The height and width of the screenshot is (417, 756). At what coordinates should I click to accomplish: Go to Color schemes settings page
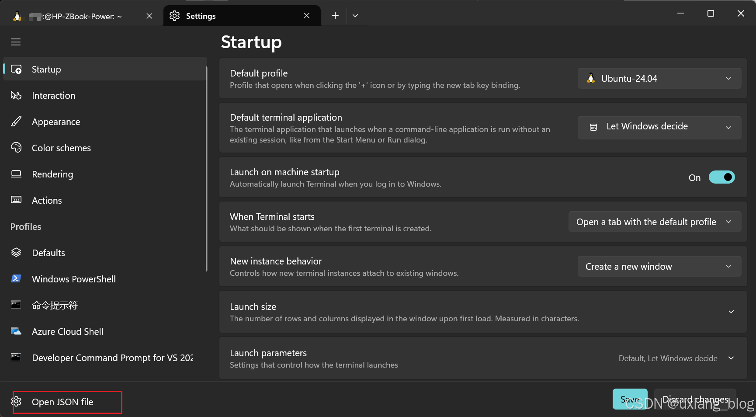click(x=105, y=148)
